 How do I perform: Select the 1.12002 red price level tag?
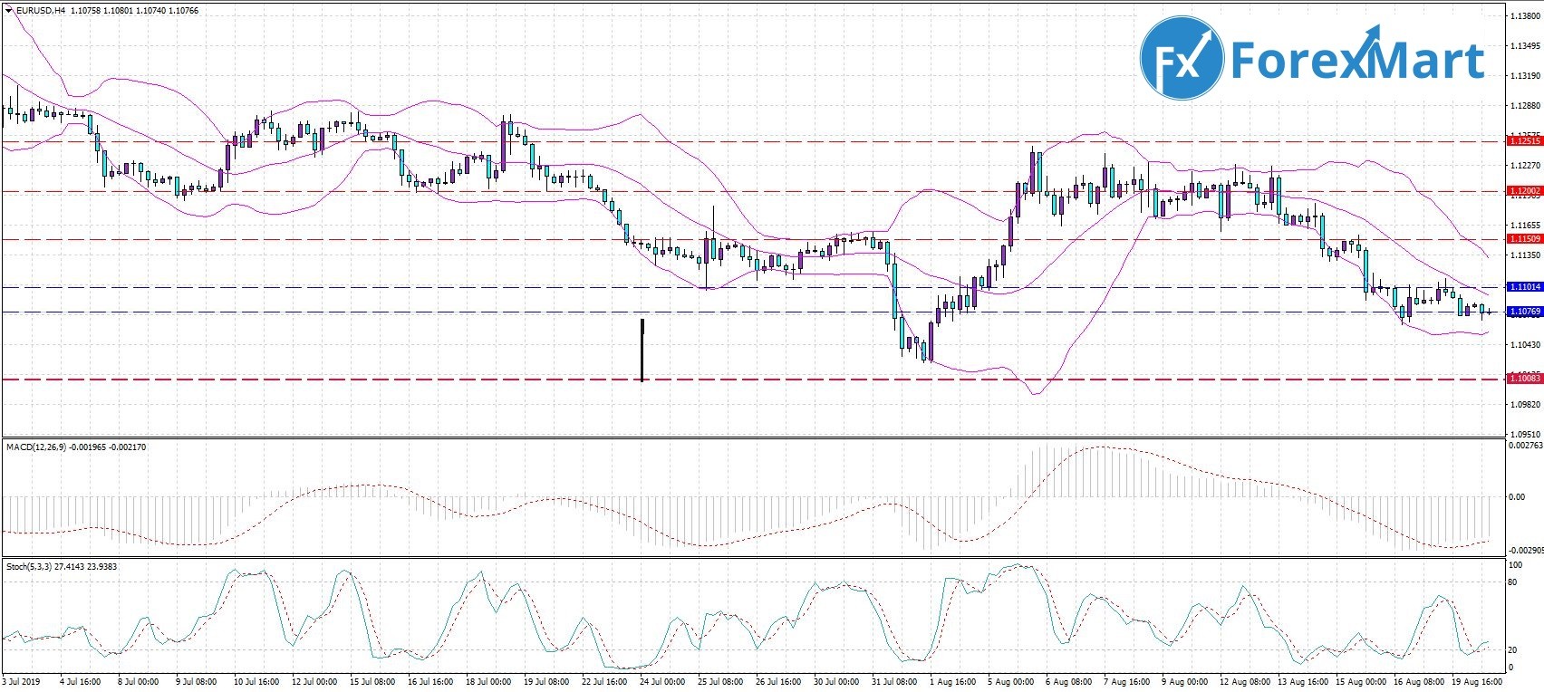pyautogui.click(x=1523, y=191)
